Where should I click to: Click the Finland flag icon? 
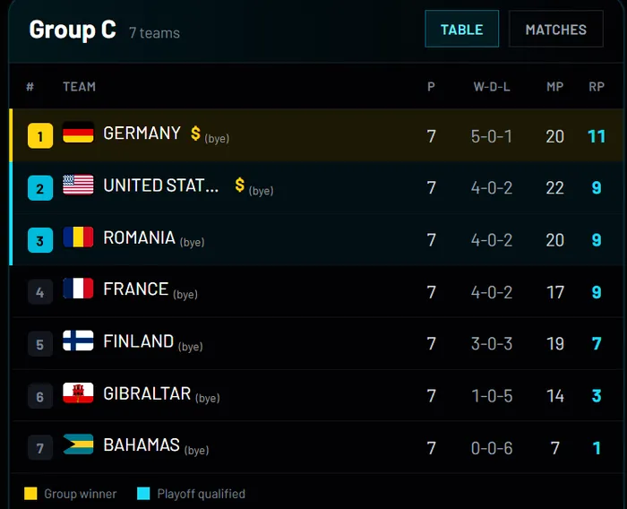(79, 341)
